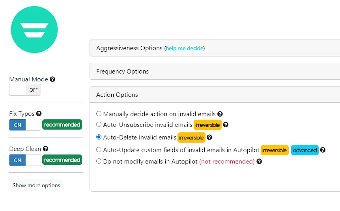Click the Show more options button
Viewport: 340px width, 211px height.
point(36,185)
